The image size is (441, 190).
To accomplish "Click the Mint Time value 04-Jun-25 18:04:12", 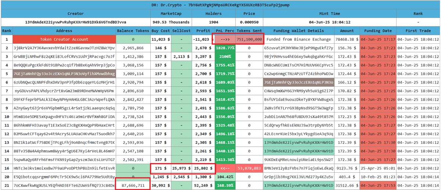I will (x=330, y=22).
